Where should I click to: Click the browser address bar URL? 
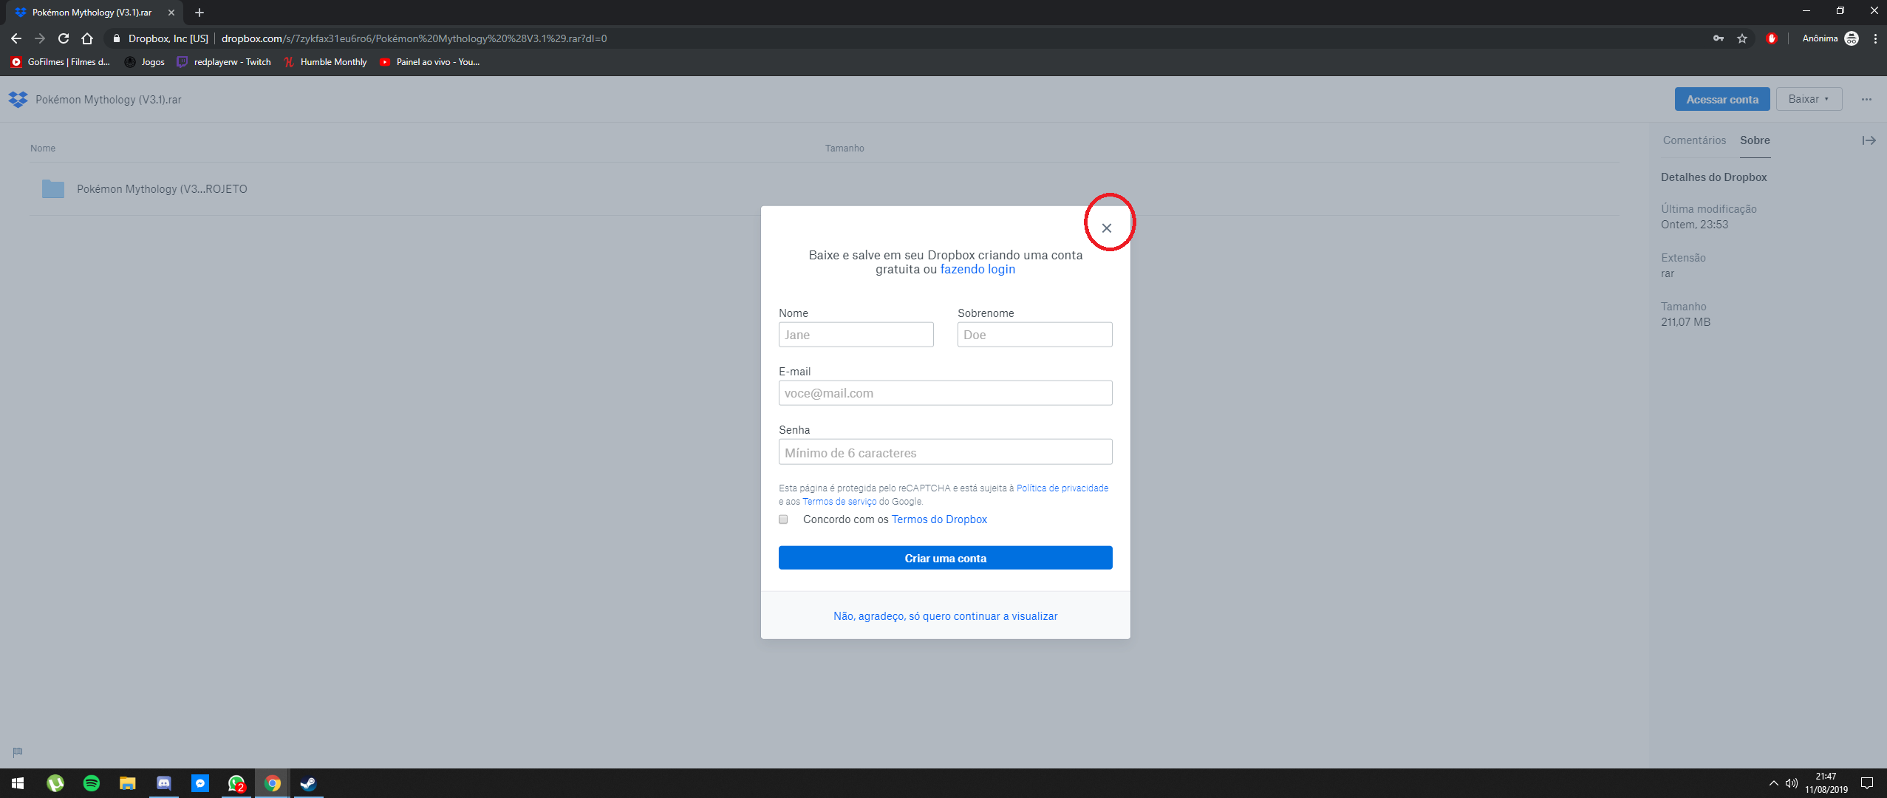coord(414,38)
